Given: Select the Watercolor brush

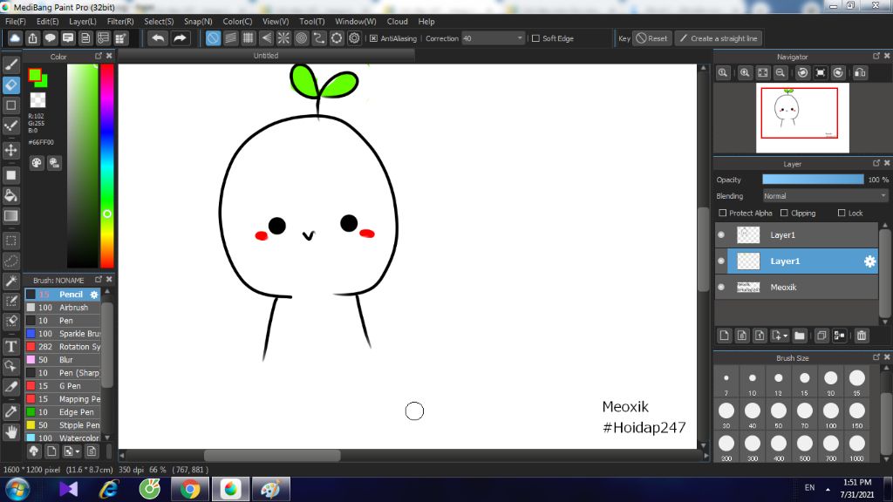Looking at the screenshot, I should coord(63,438).
